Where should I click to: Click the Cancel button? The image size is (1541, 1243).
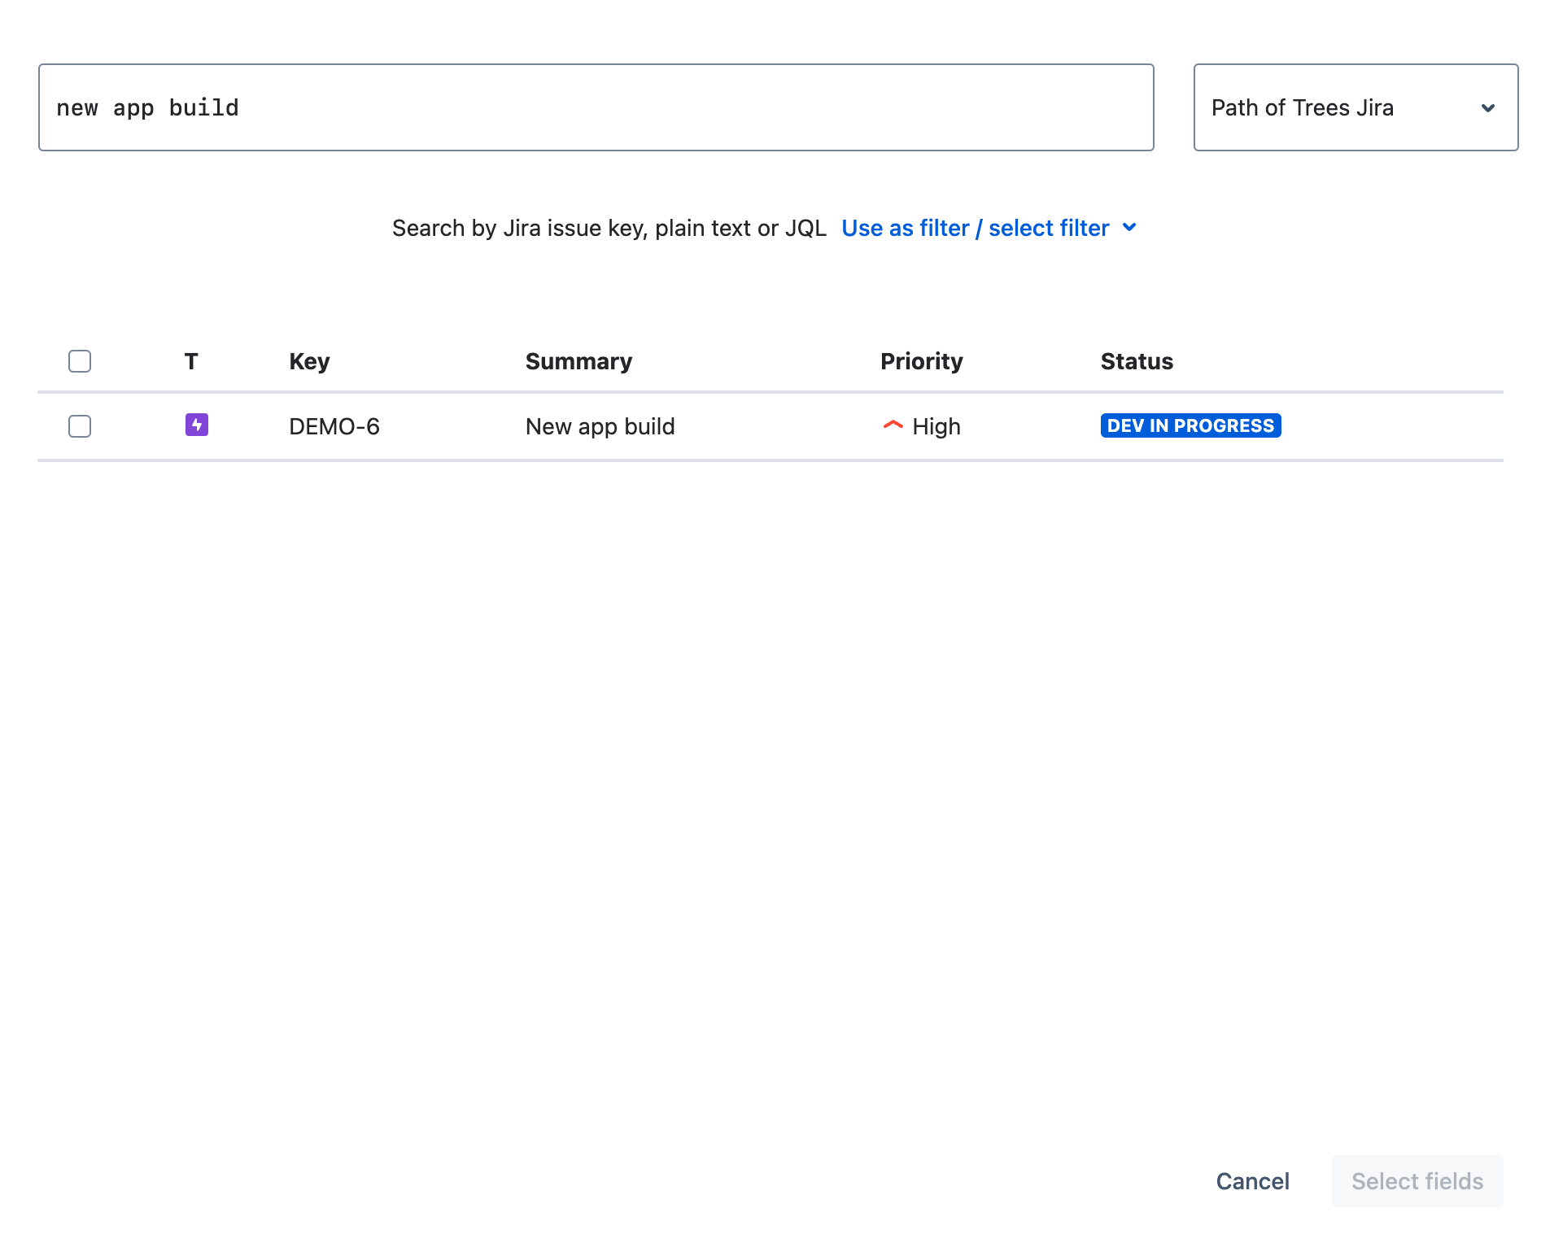point(1252,1181)
